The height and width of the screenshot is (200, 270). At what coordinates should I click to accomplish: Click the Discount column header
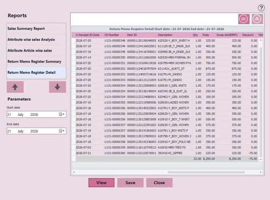[x=248, y=35]
